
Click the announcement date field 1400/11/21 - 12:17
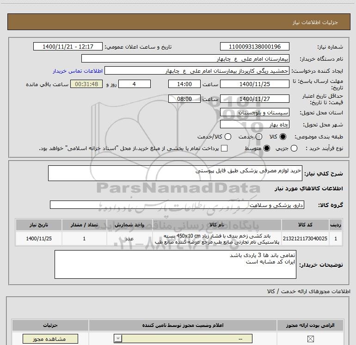68,46
